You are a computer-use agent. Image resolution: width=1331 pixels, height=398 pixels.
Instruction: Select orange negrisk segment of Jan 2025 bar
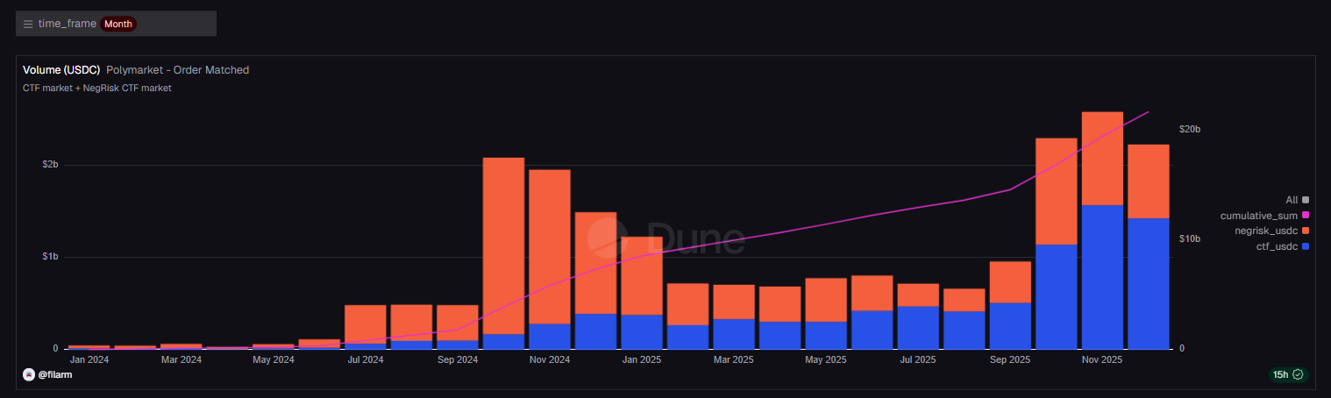click(642, 276)
